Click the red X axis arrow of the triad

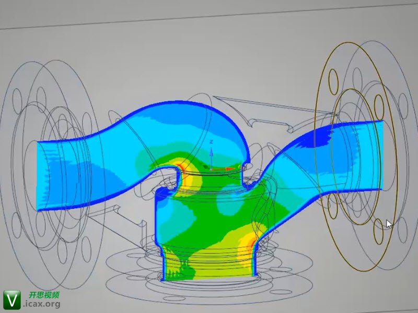[224, 168]
